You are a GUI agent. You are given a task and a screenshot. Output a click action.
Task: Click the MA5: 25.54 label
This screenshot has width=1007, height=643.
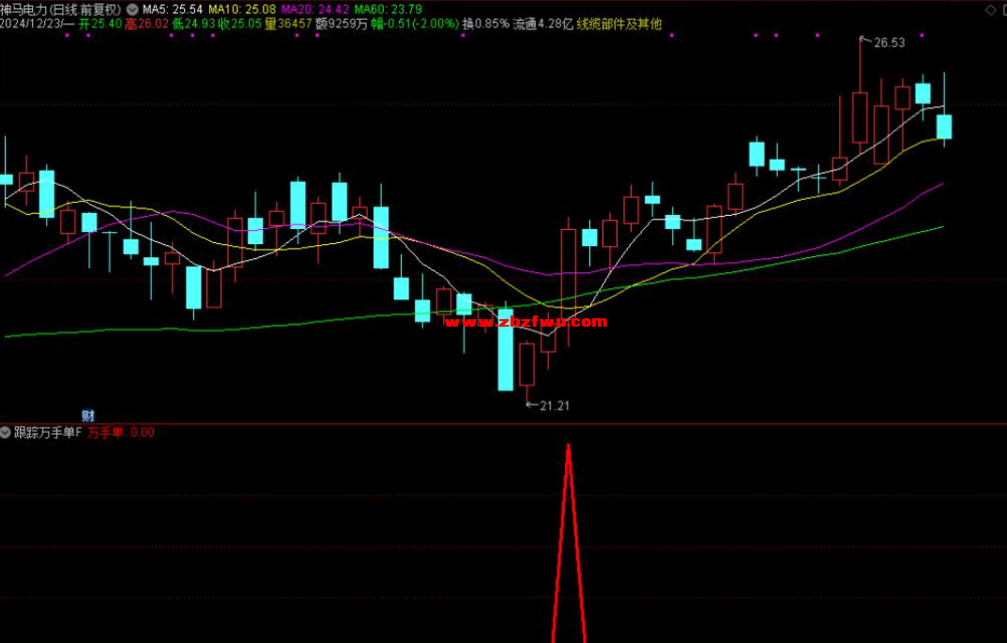pos(172,9)
